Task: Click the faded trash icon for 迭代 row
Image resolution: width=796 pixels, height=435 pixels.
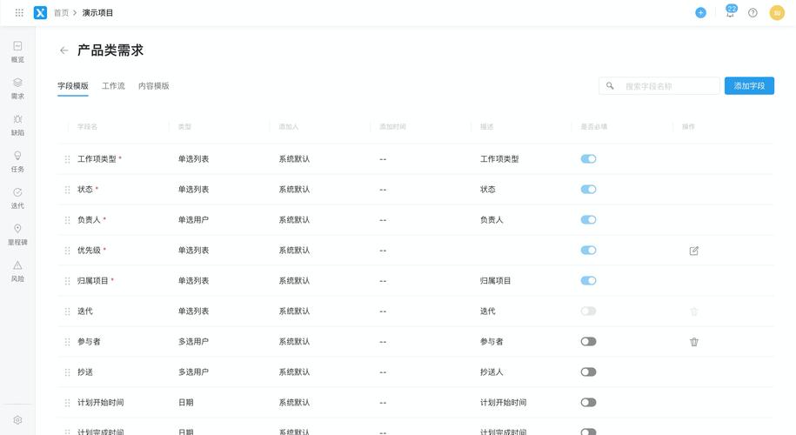Action: tap(694, 311)
